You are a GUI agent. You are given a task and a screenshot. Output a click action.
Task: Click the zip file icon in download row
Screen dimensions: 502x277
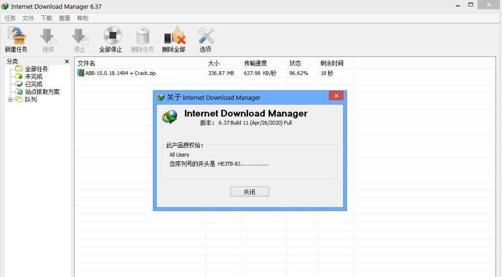(81, 73)
